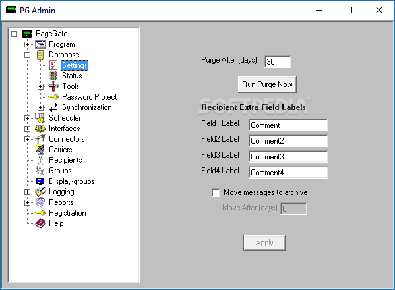This screenshot has height=290, width=395.
Task: Open the Display-groups tree item
Action: 72,181
